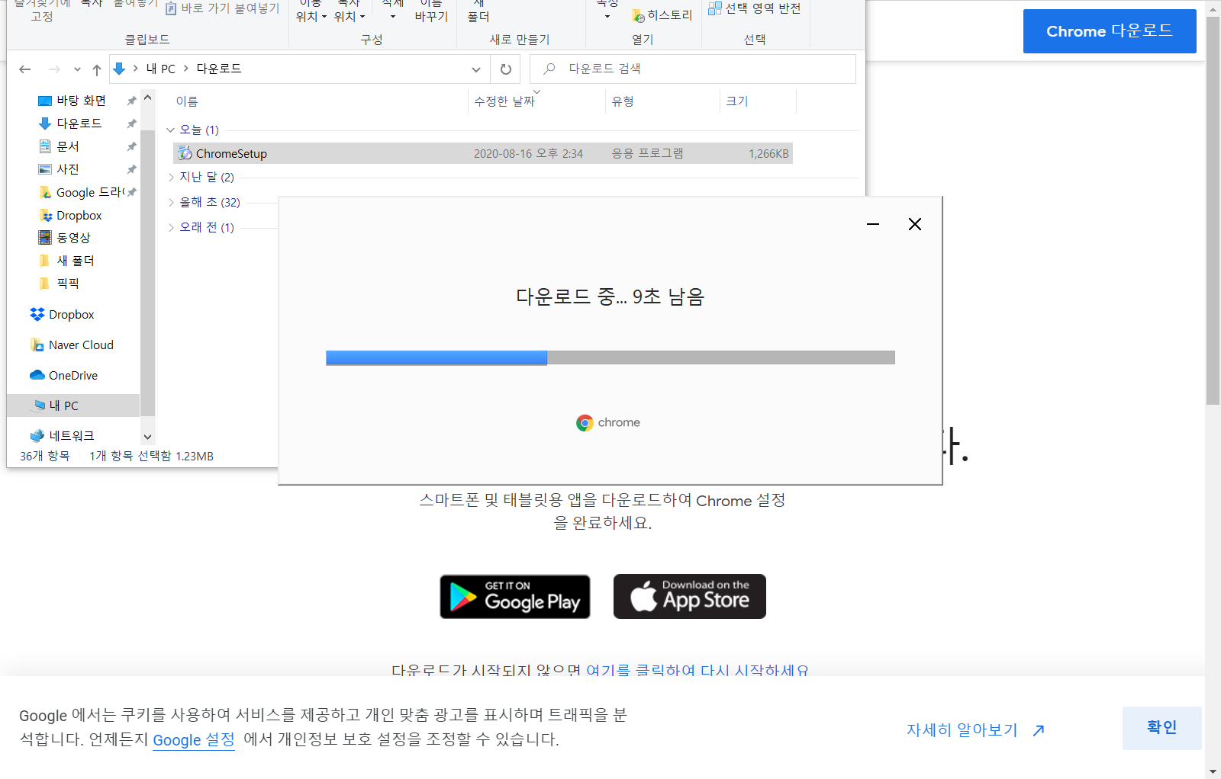The image size is (1221, 779).
Task: Open the Google Play store badge
Action: tap(515, 597)
